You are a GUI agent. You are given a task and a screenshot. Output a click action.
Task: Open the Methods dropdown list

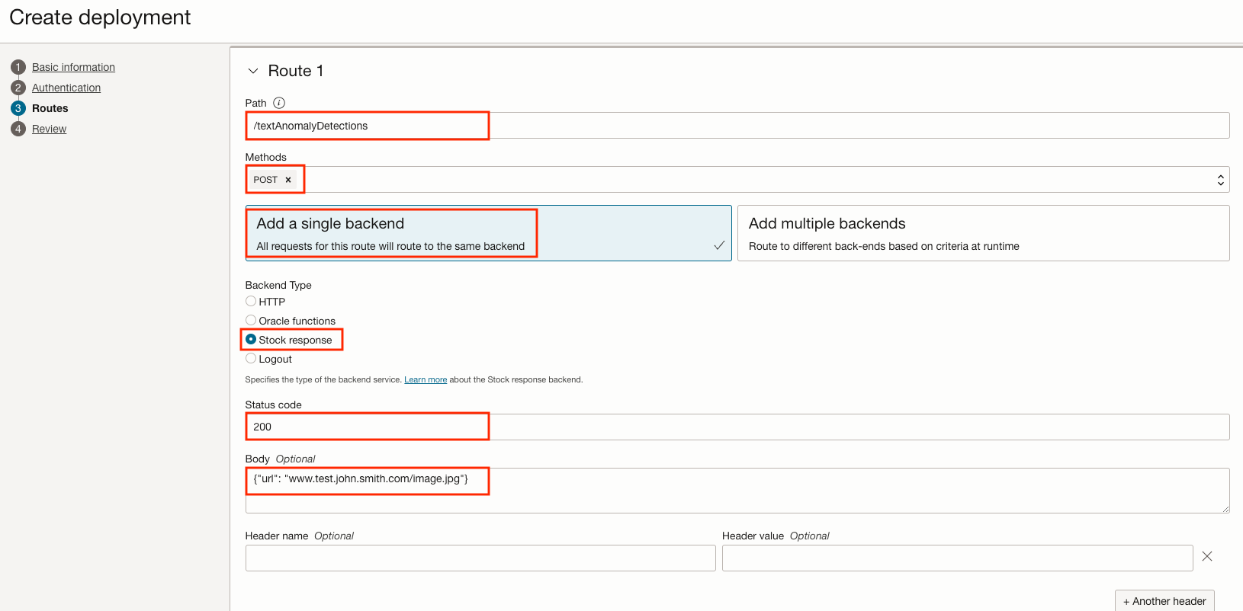coord(1220,180)
